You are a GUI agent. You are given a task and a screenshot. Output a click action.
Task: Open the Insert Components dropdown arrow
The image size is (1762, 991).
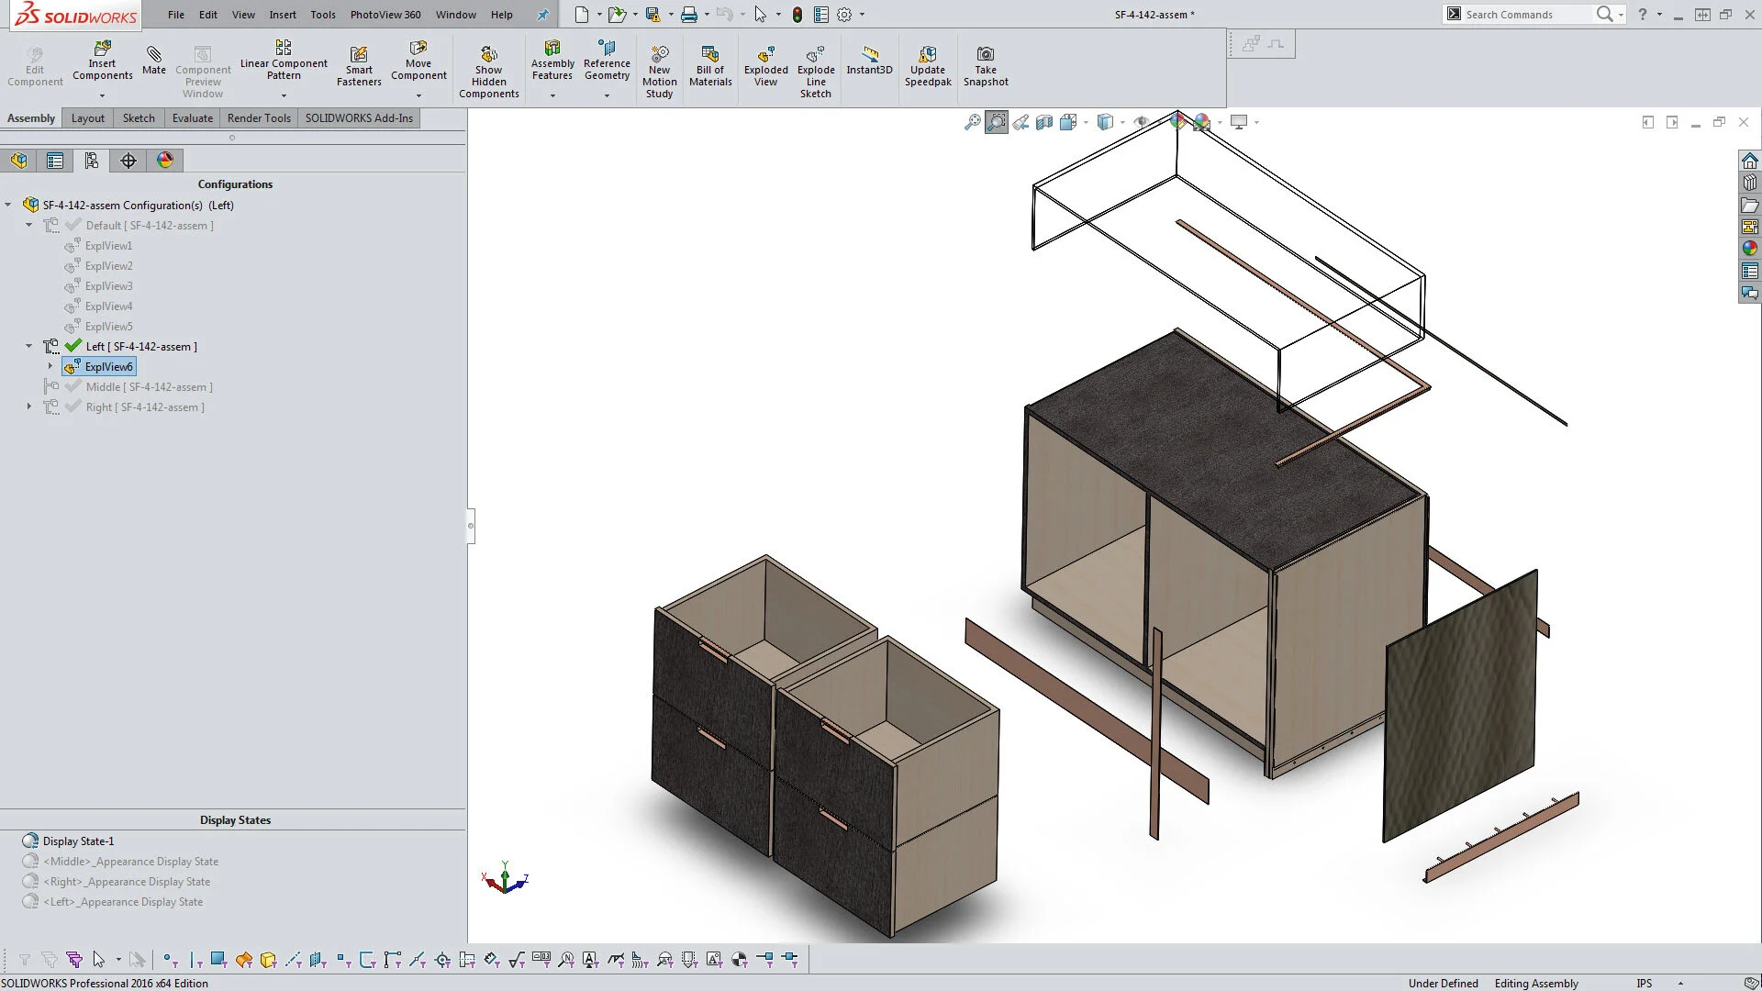102,95
